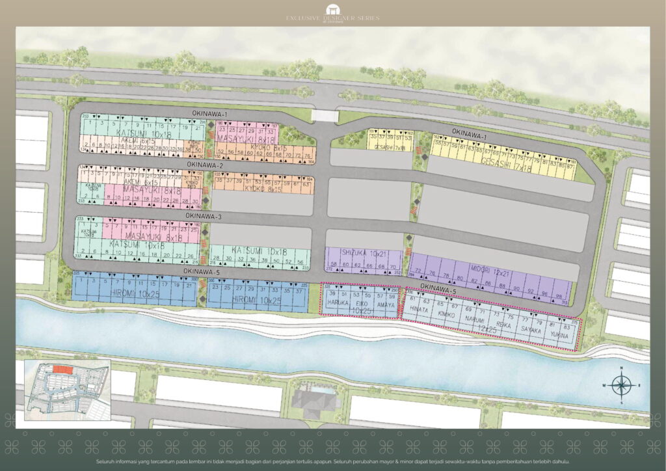The image size is (666, 471).
Task: Select the HINATA house type label
Action: [420, 310]
